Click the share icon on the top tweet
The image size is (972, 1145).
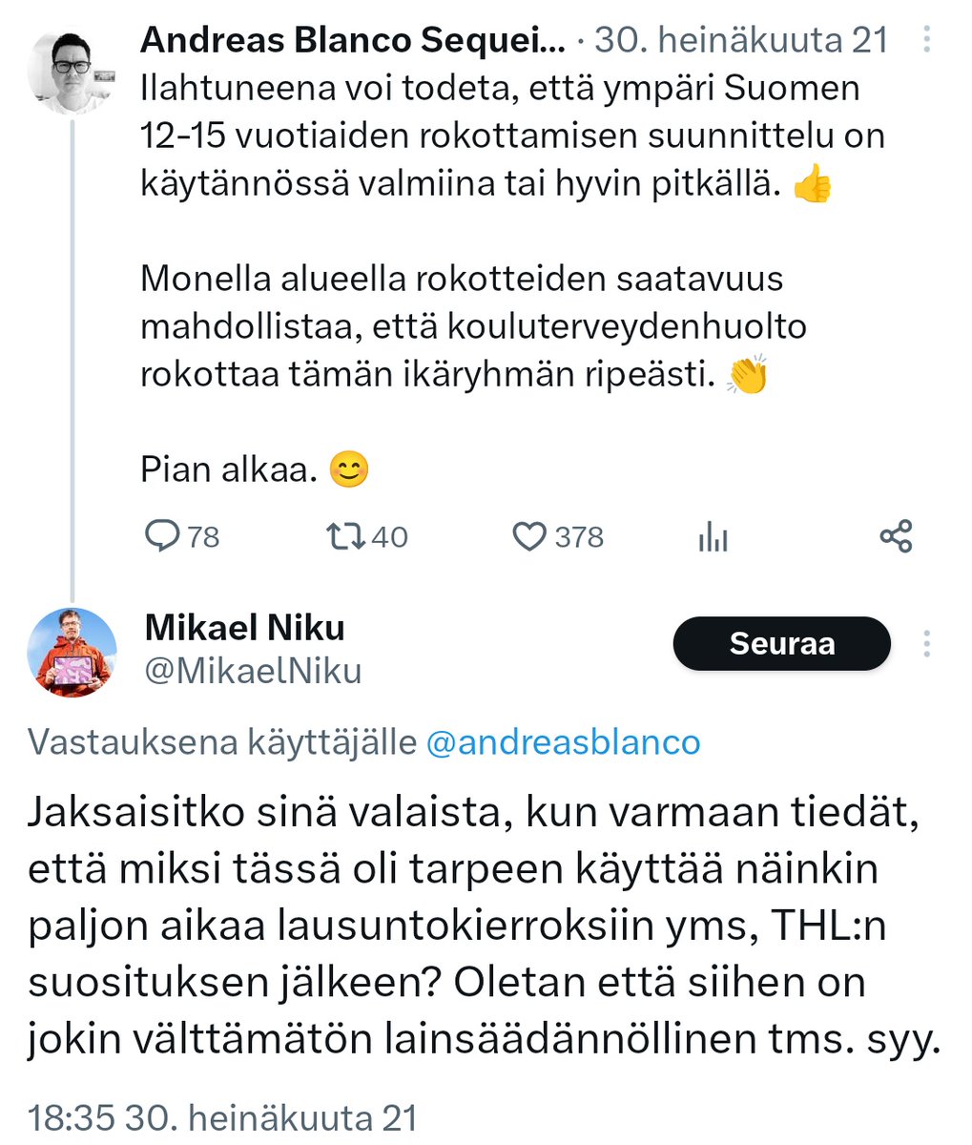[896, 536]
